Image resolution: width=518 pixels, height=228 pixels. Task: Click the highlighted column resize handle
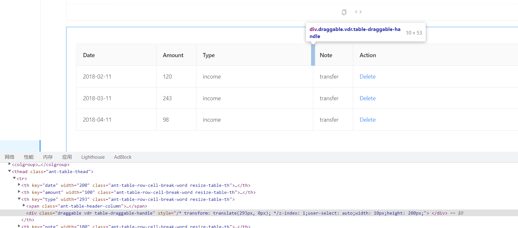[313, 55]
